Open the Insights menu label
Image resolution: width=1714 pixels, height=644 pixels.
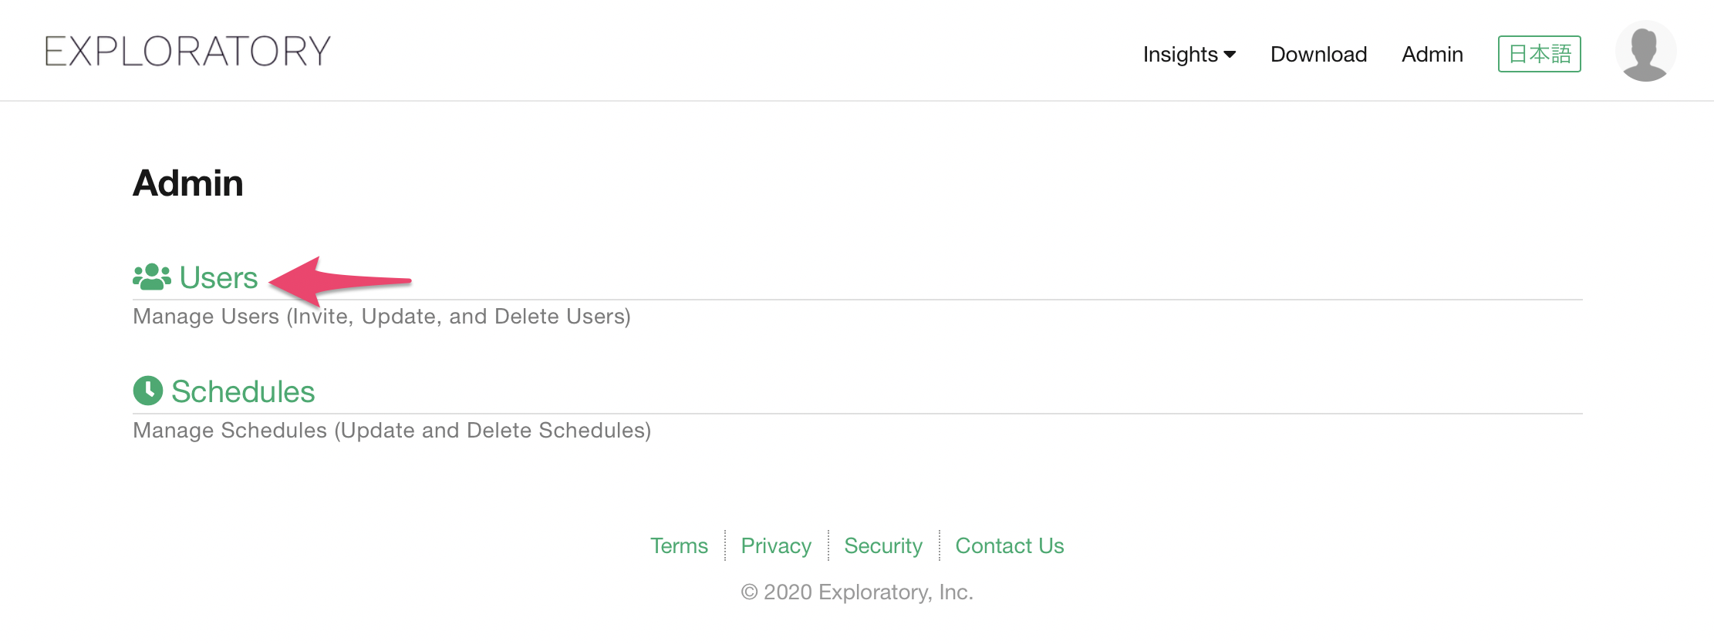[x=1179, y=54]
